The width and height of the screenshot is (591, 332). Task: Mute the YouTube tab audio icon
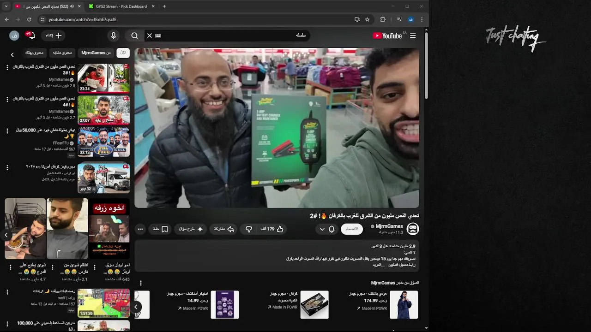coord(72,6)
